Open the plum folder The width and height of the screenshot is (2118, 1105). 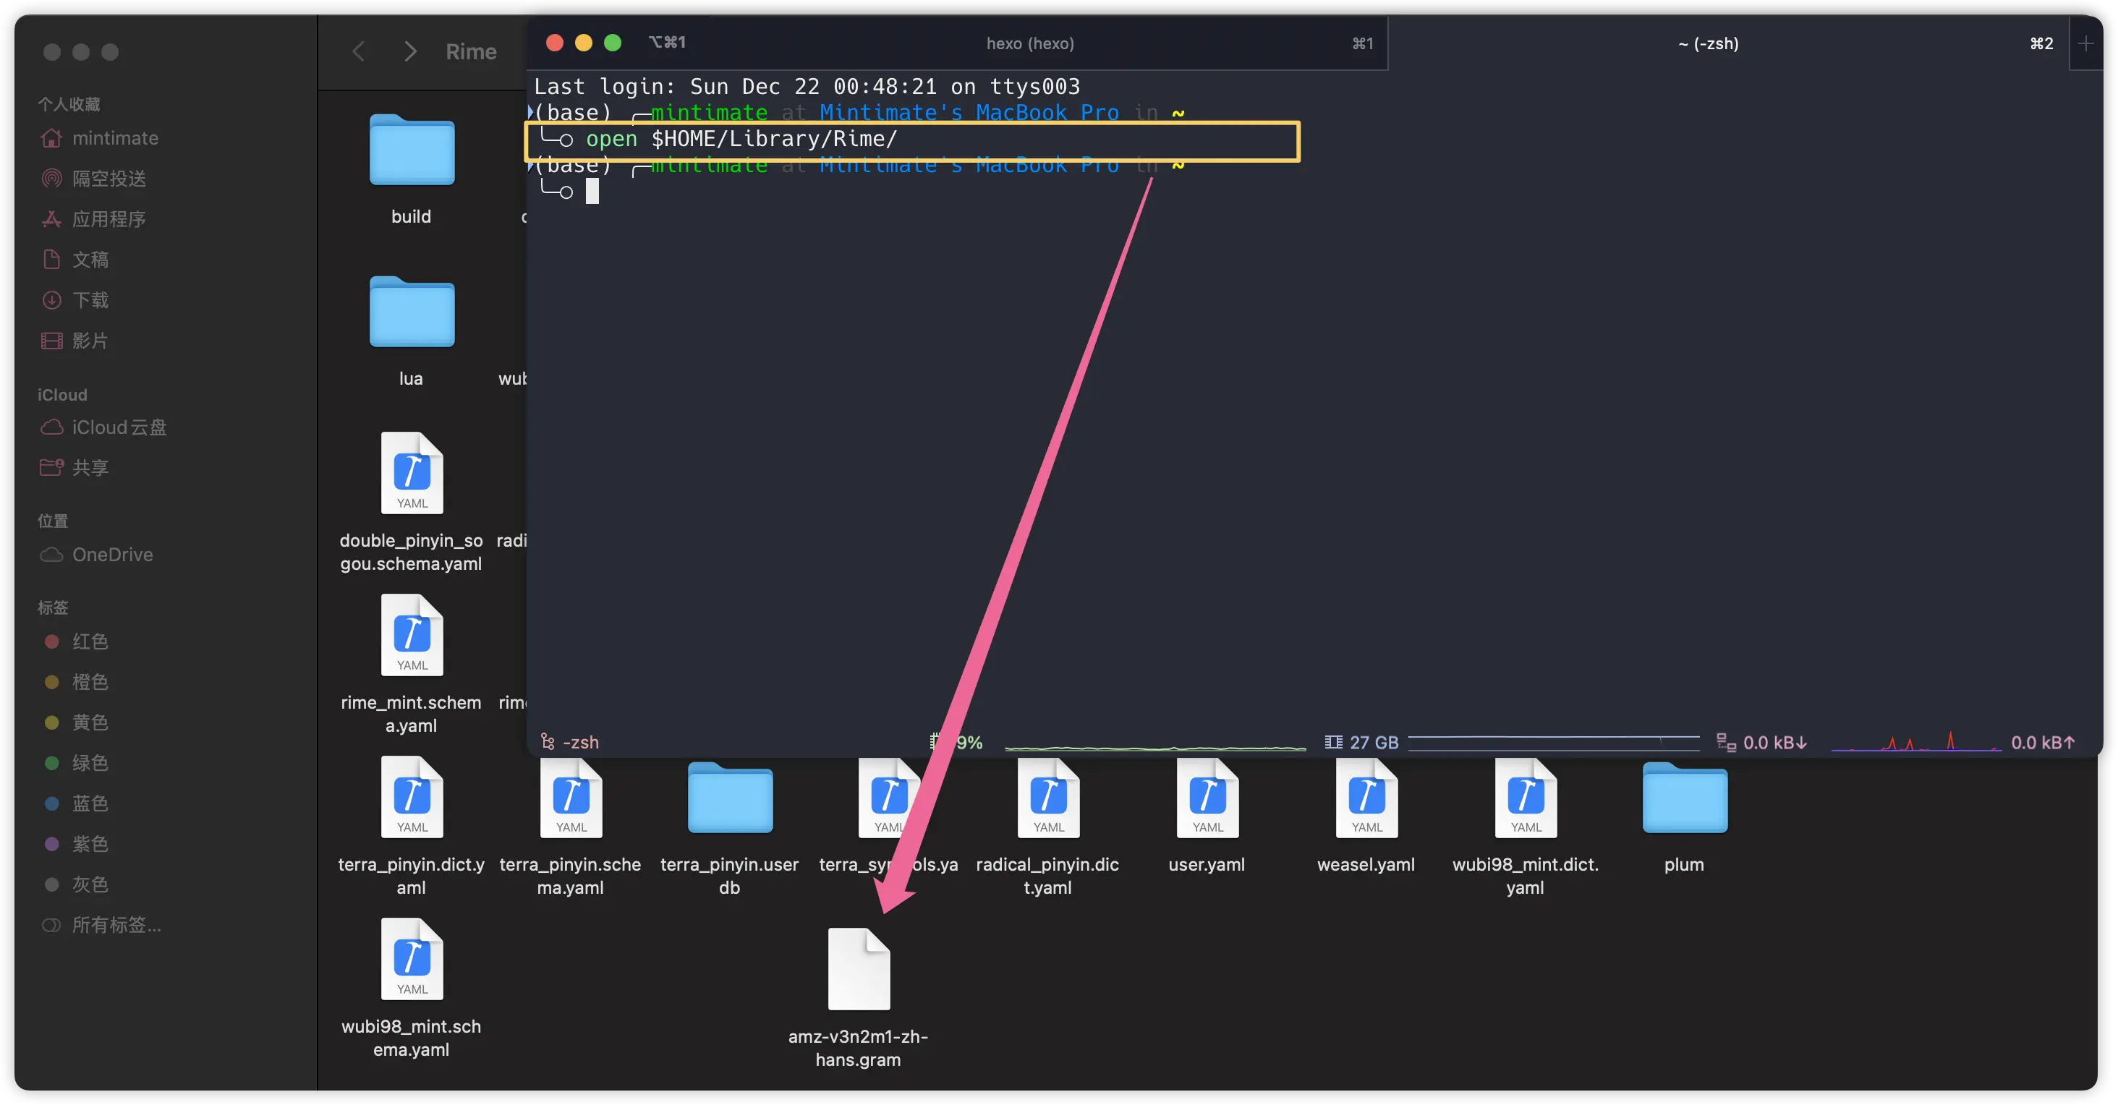1684,798
